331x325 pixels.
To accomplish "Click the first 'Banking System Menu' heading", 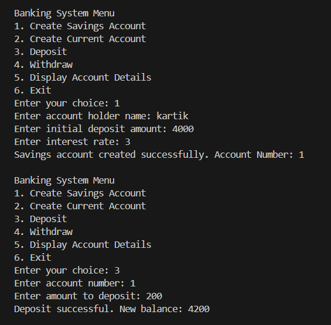I will (x=64, y=13).
